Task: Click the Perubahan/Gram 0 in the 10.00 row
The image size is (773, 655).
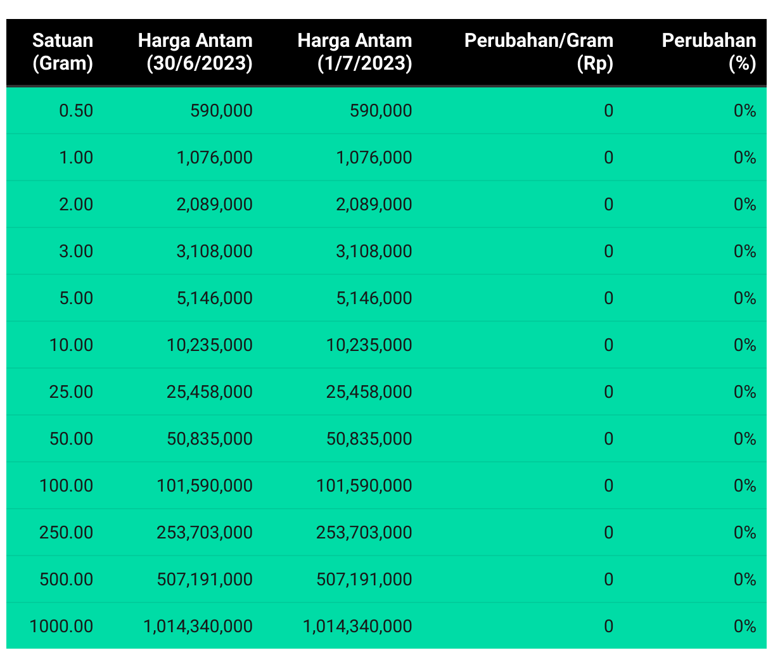Action: point(609,345)
